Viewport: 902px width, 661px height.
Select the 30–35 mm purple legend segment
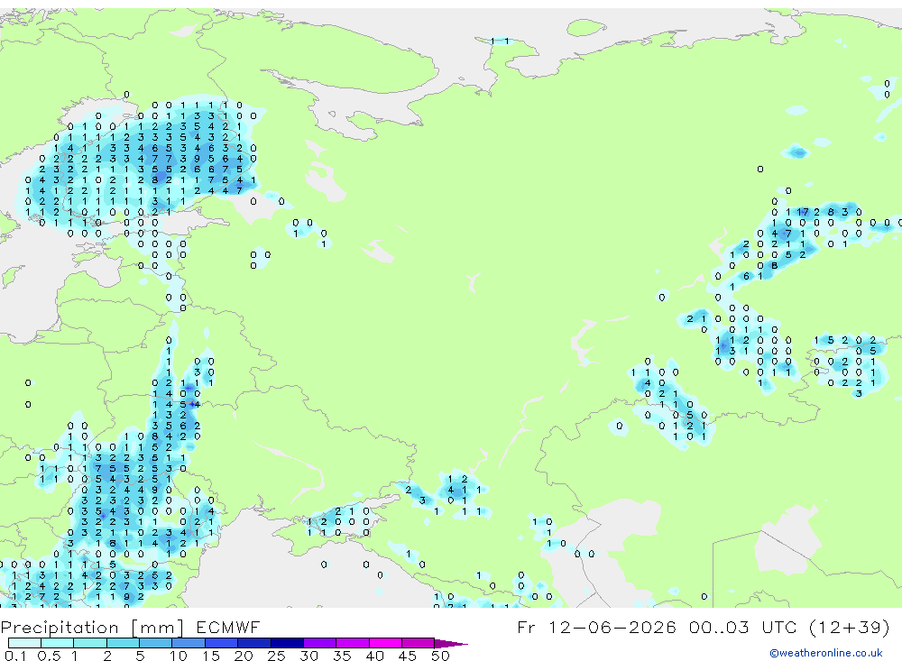[x=320, y=643]
